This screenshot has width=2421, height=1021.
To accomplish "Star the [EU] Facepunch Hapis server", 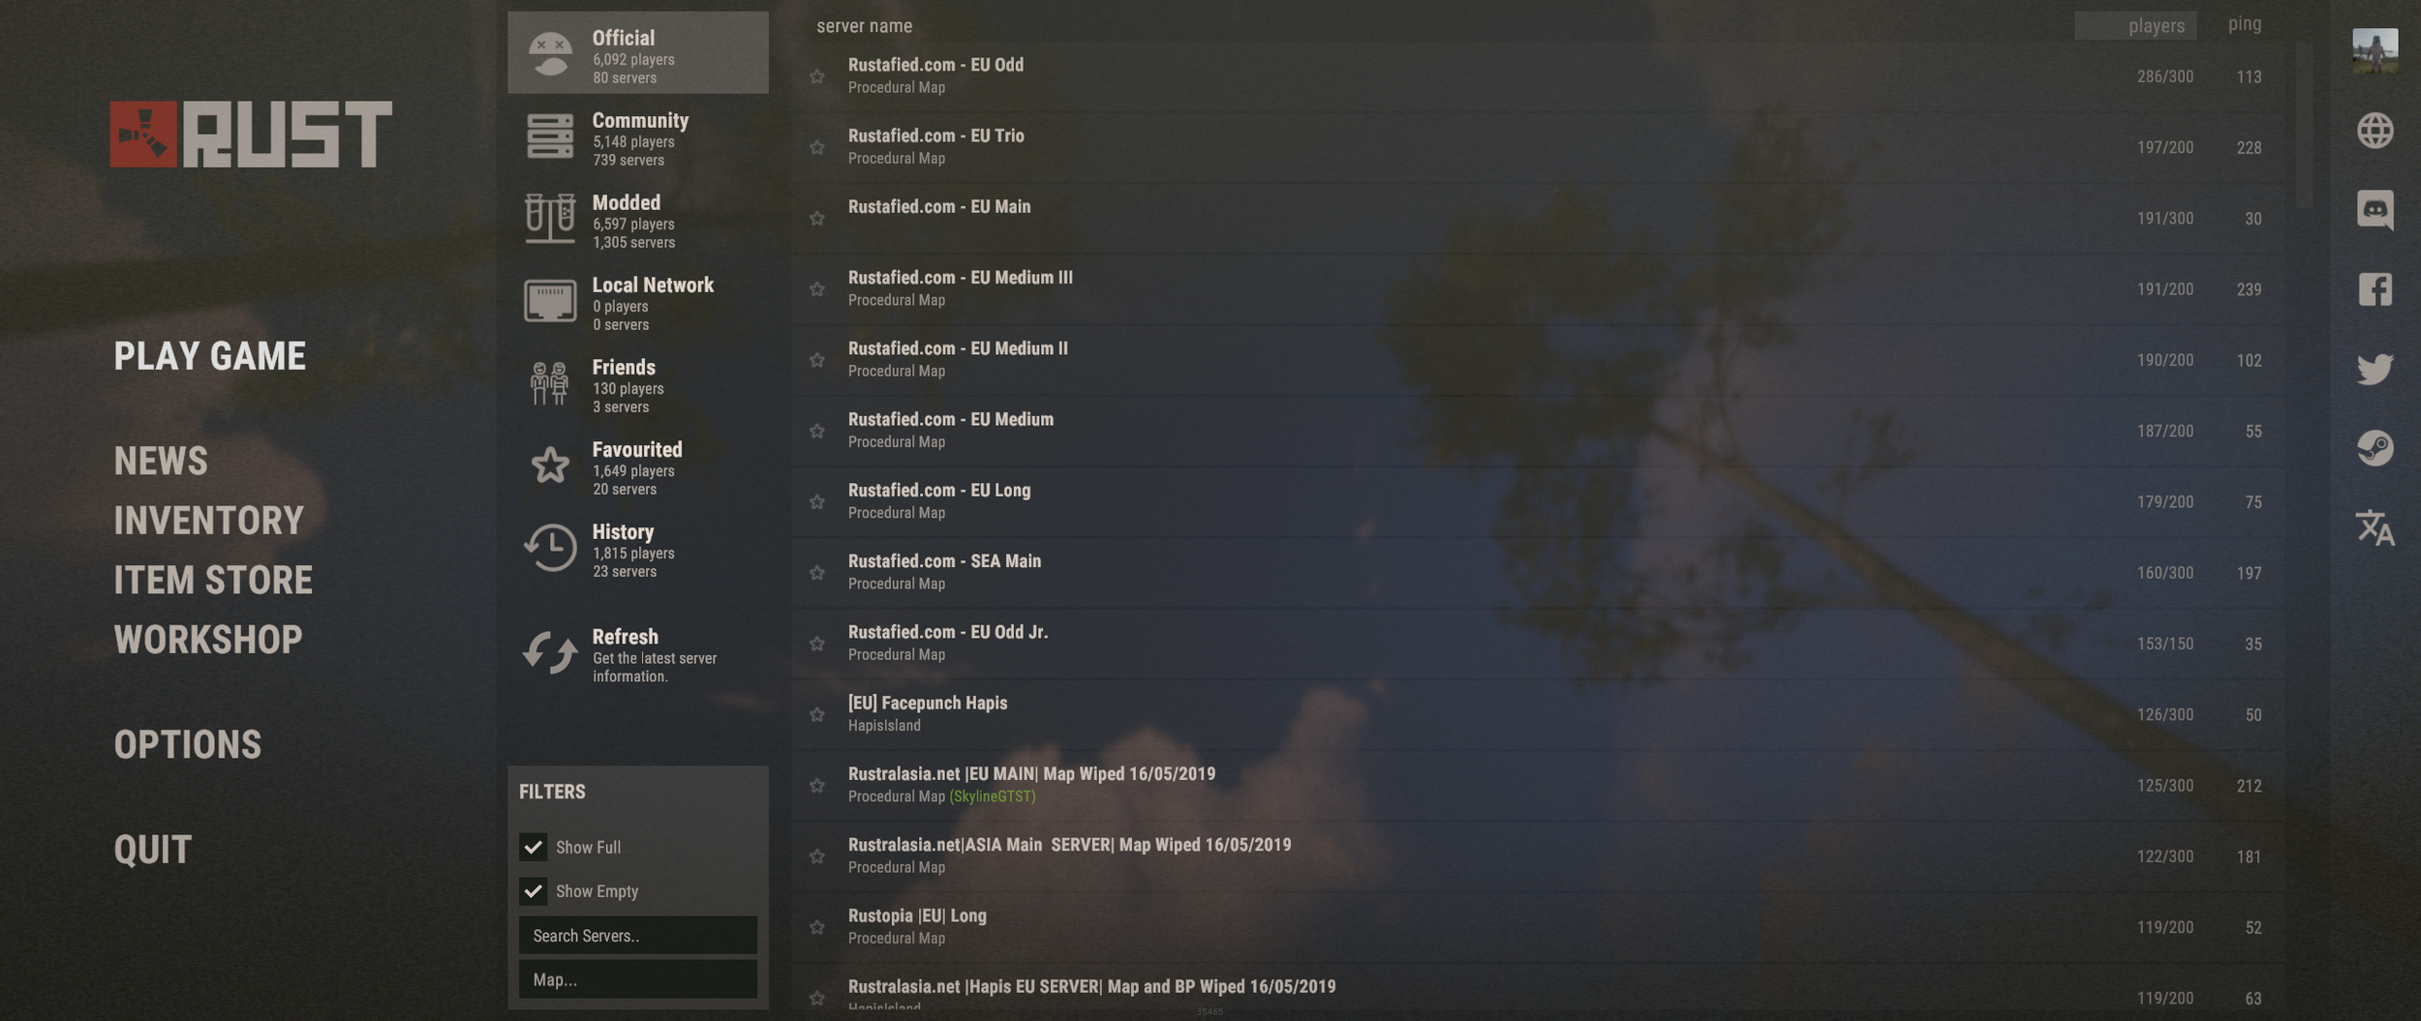I will 817,714.
